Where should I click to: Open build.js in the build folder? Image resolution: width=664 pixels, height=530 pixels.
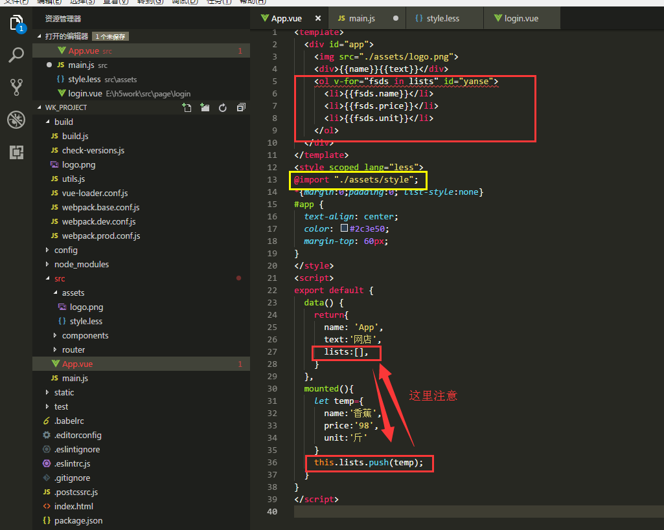coord(141,136)
